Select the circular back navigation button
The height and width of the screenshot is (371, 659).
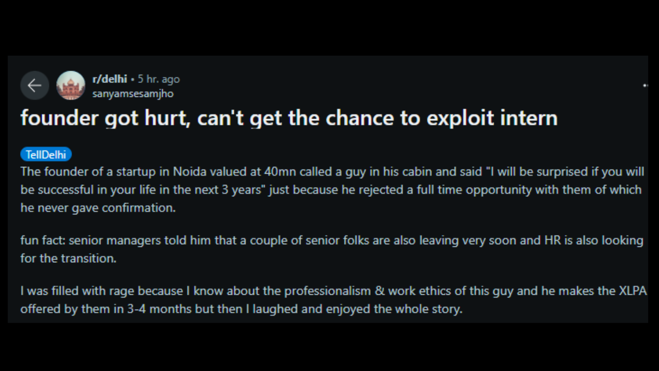[x=34, y=85]
